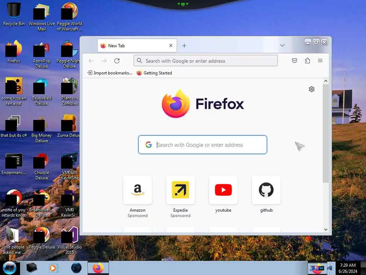Select the Endermanc... desktop icon
The height and width of the screenshot is (275, 366).
click(x=14, y=164)
